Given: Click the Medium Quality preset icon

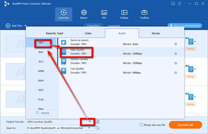Looking at the screenshot, I should click(x=64, y=61).
